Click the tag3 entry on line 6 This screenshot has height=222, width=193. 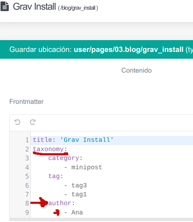(79, 185)
